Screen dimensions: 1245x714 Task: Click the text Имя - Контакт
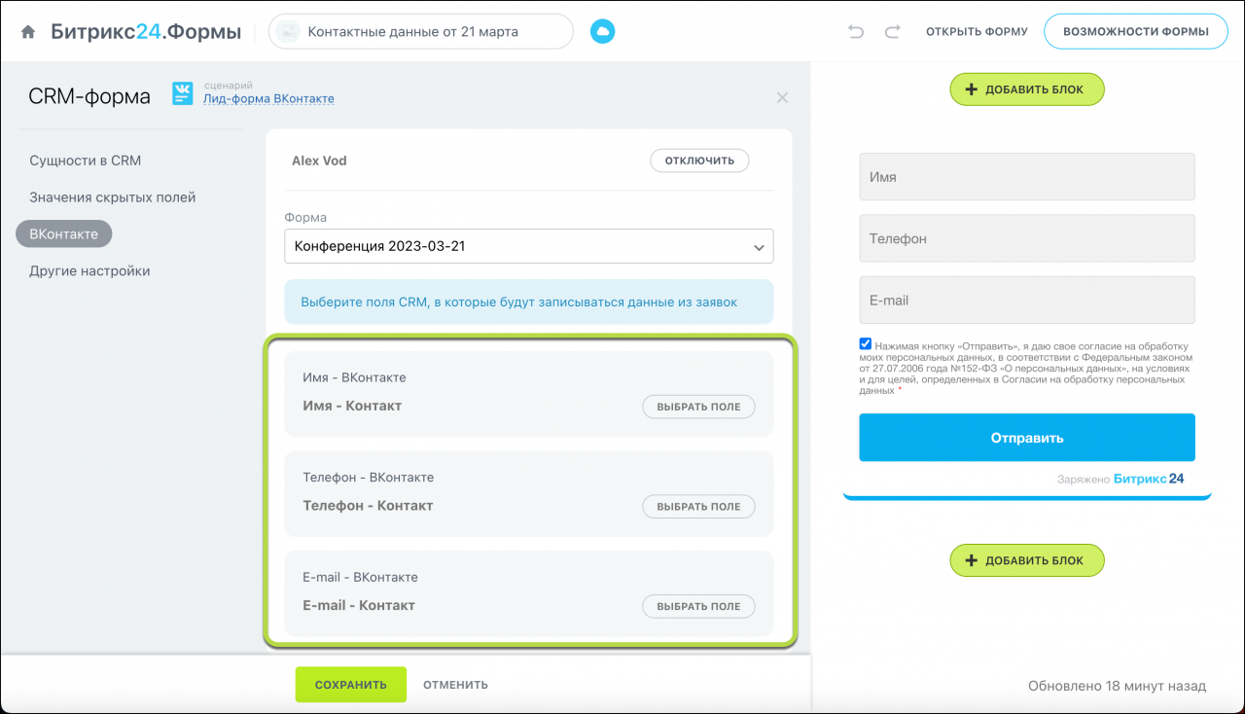pyautogui.click(x=352, y=406)
